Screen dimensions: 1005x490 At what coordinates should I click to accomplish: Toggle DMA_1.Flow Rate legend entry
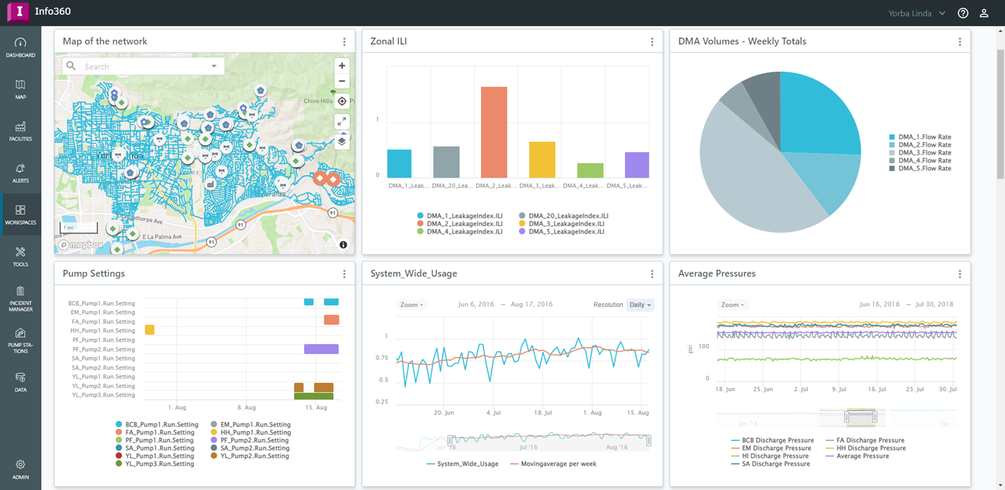pyautogui.click(x=920, y=137)
